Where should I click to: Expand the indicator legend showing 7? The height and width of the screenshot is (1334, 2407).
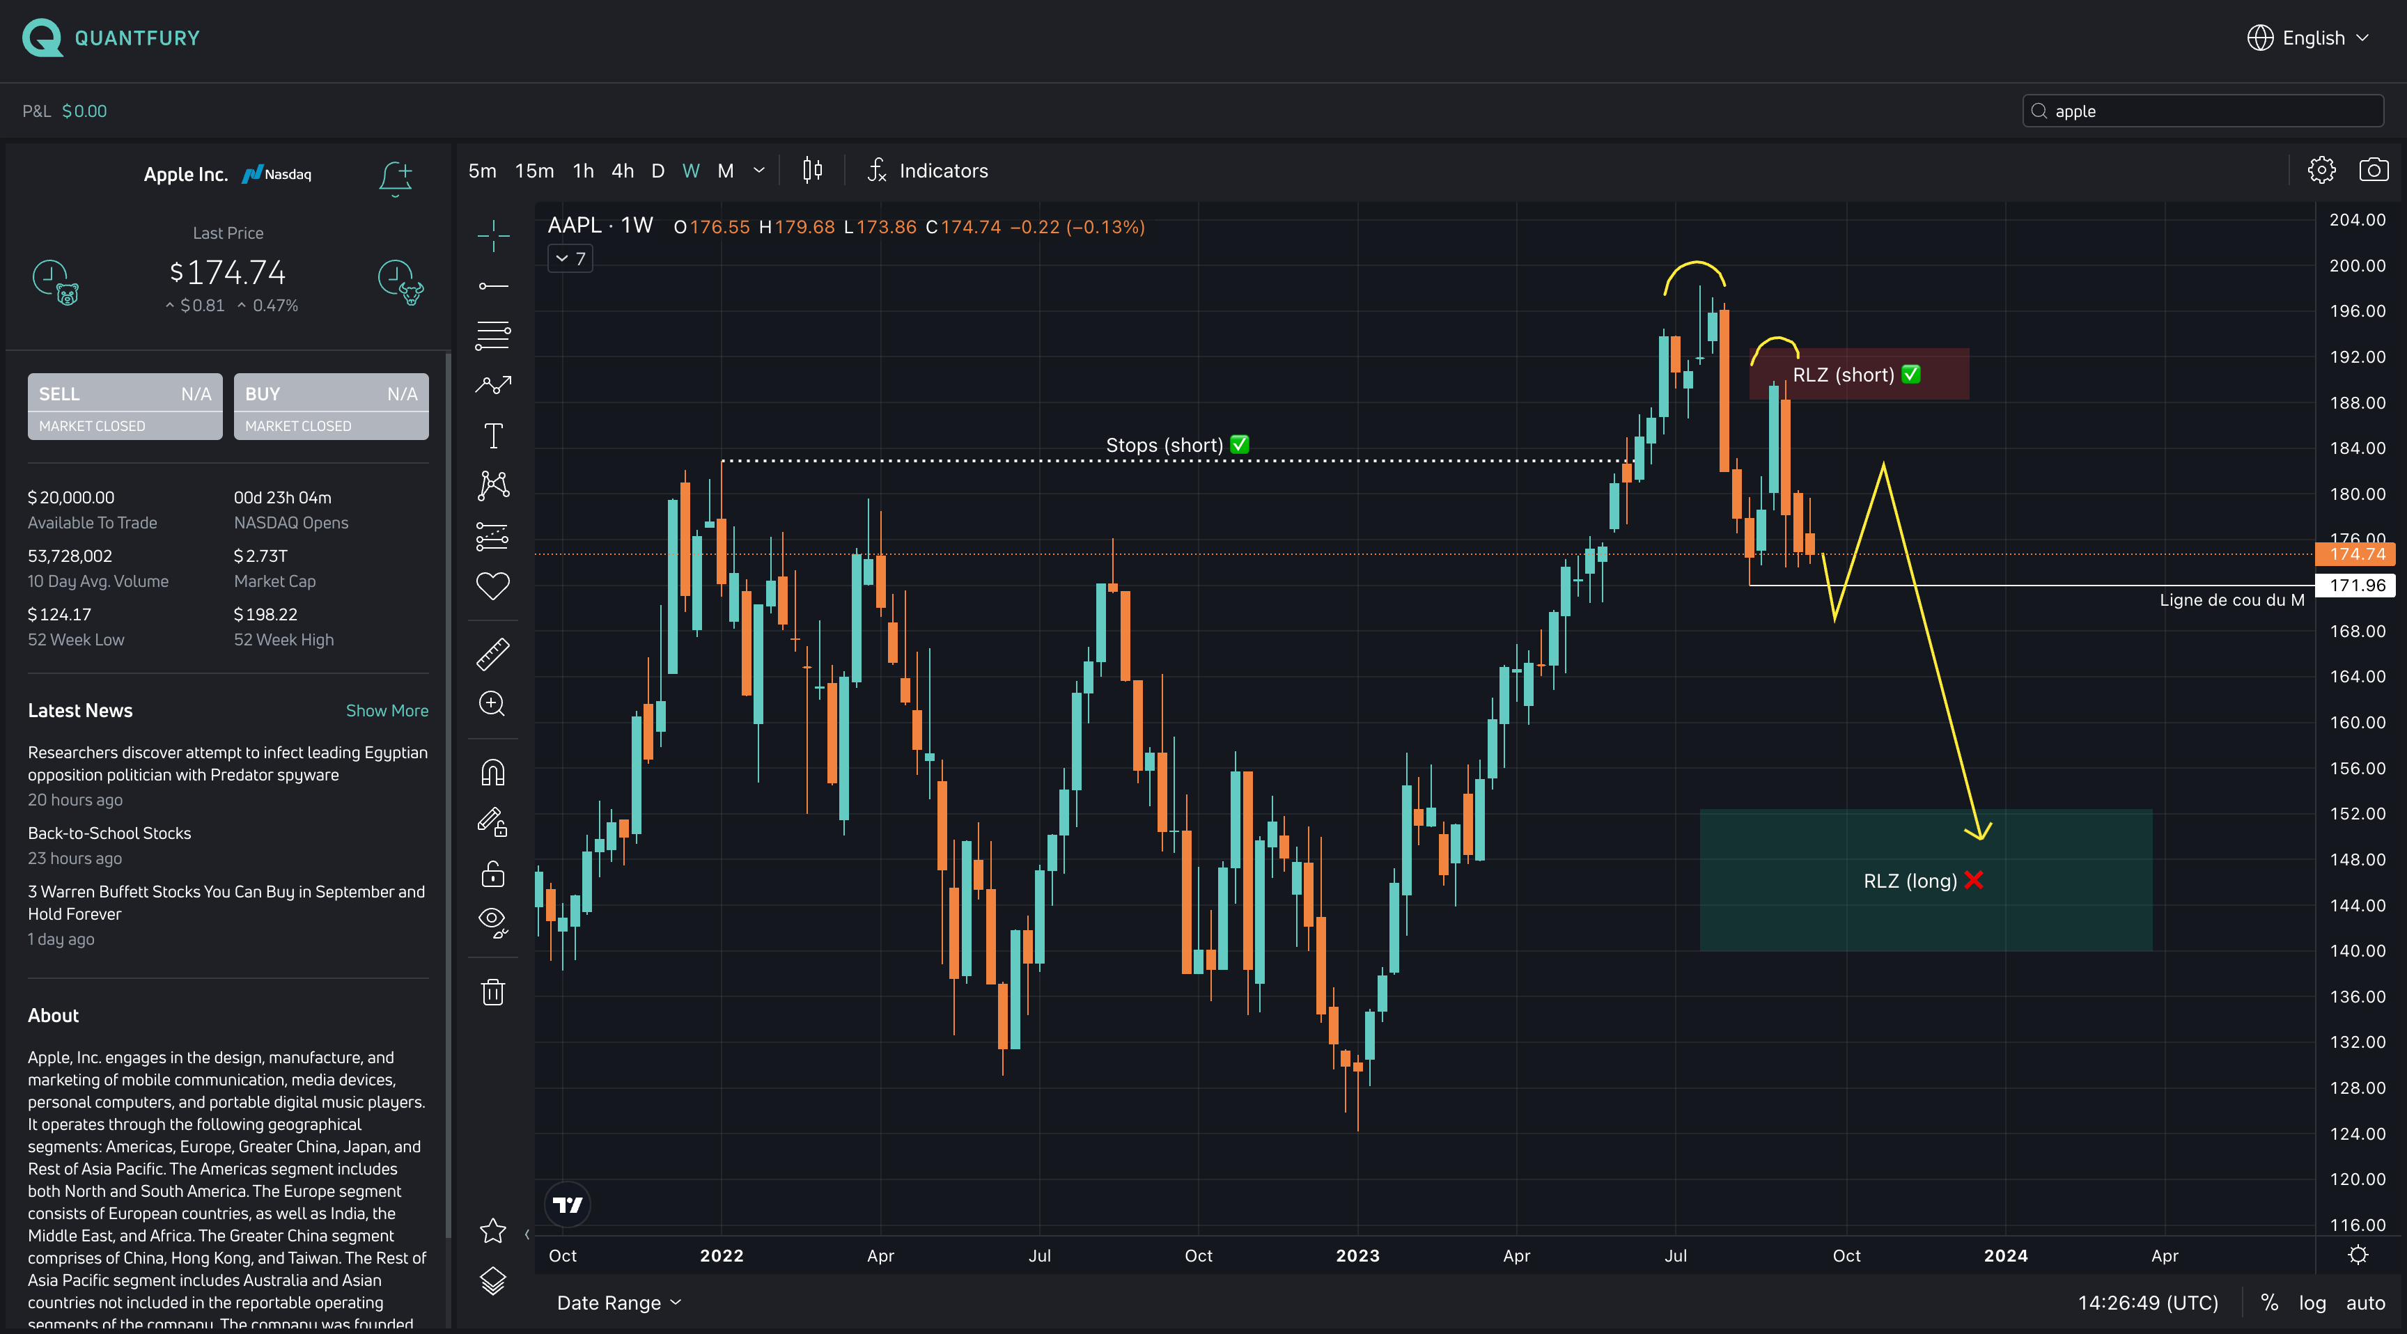click(x=570, y=259)
